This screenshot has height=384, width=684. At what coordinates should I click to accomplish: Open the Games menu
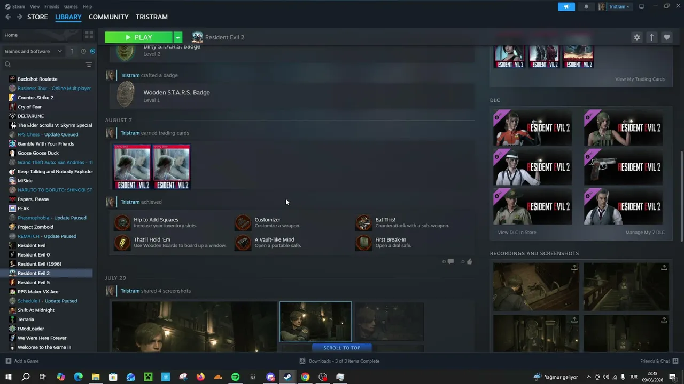point(71,6)
